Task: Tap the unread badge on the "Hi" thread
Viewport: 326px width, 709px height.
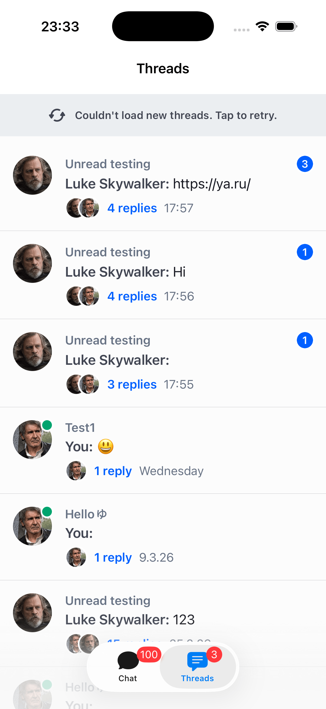Action: (305, 252)
